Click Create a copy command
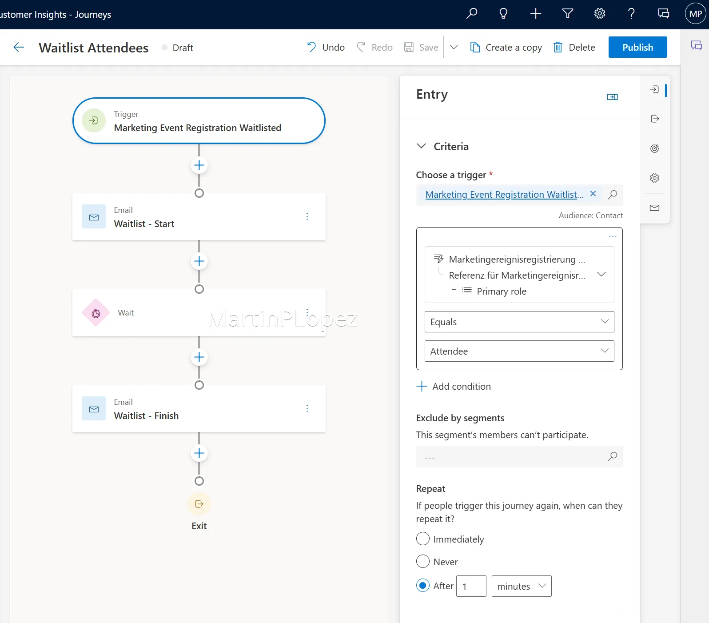 pyautogui.click(x=506, y=47)
